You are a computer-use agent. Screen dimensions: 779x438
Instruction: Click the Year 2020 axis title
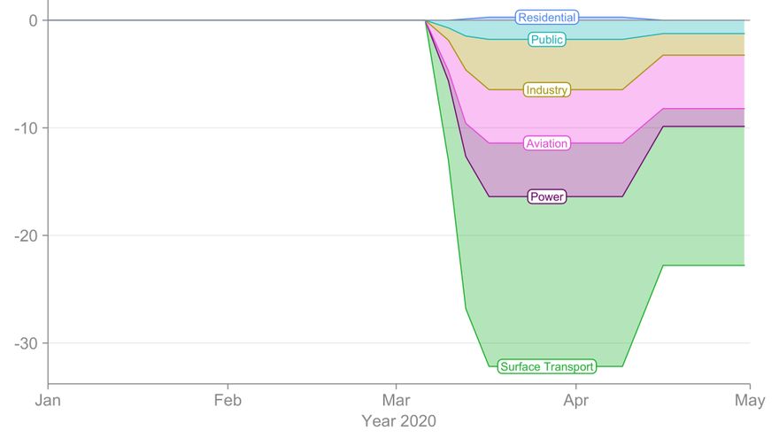[x=398, y=421]
